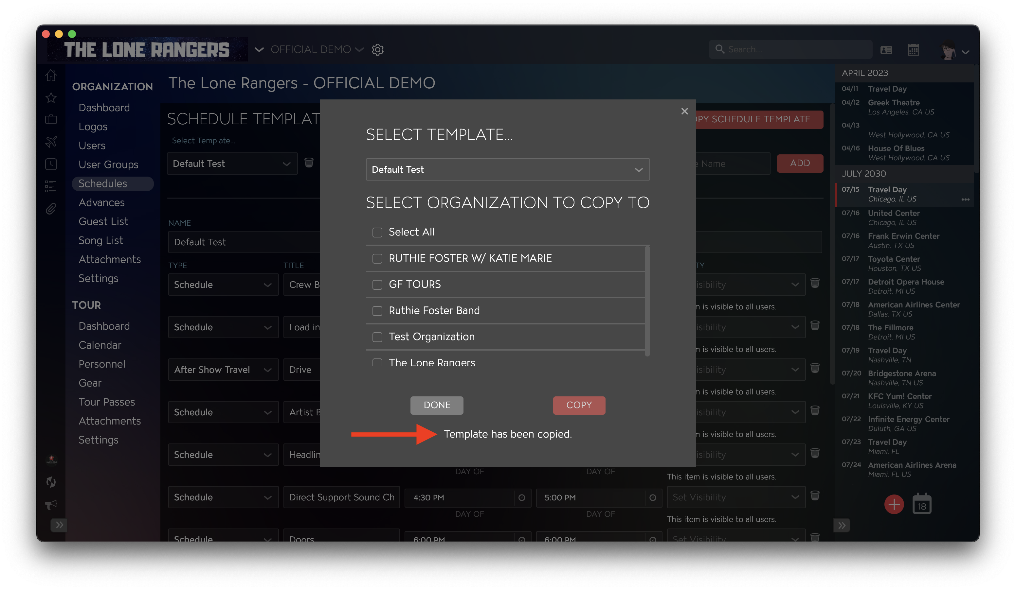Open Greek Theatre event on 04/12
The image size is (1016, 590).
coord(904,107)
